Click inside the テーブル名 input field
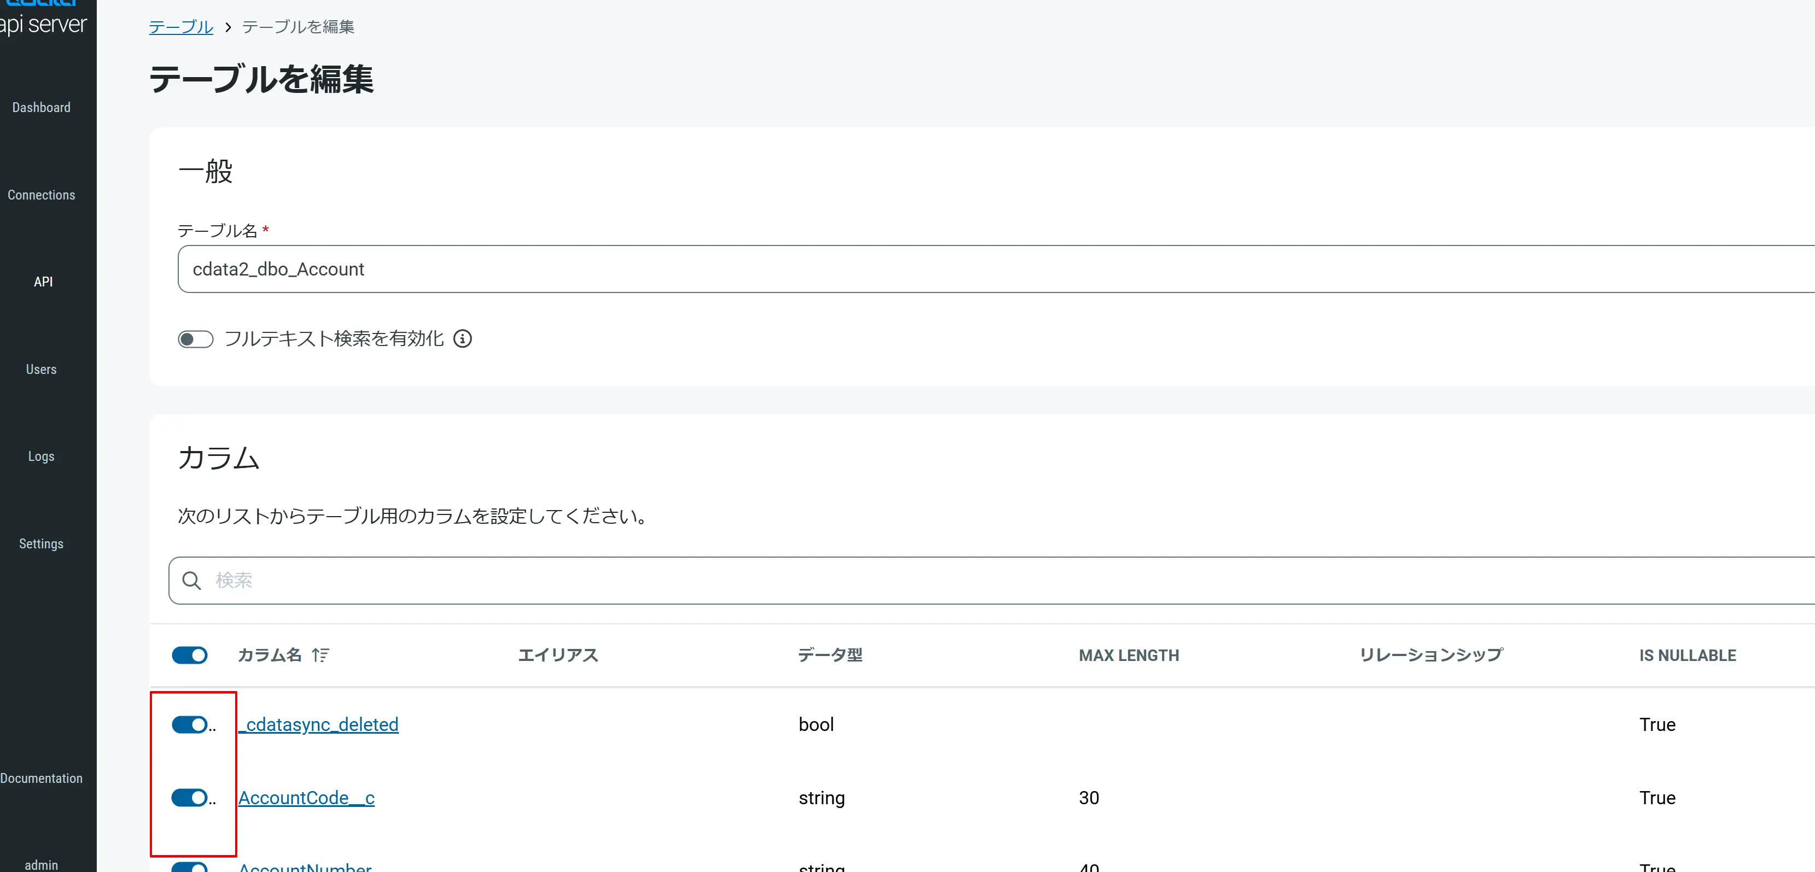 [493, 269]
